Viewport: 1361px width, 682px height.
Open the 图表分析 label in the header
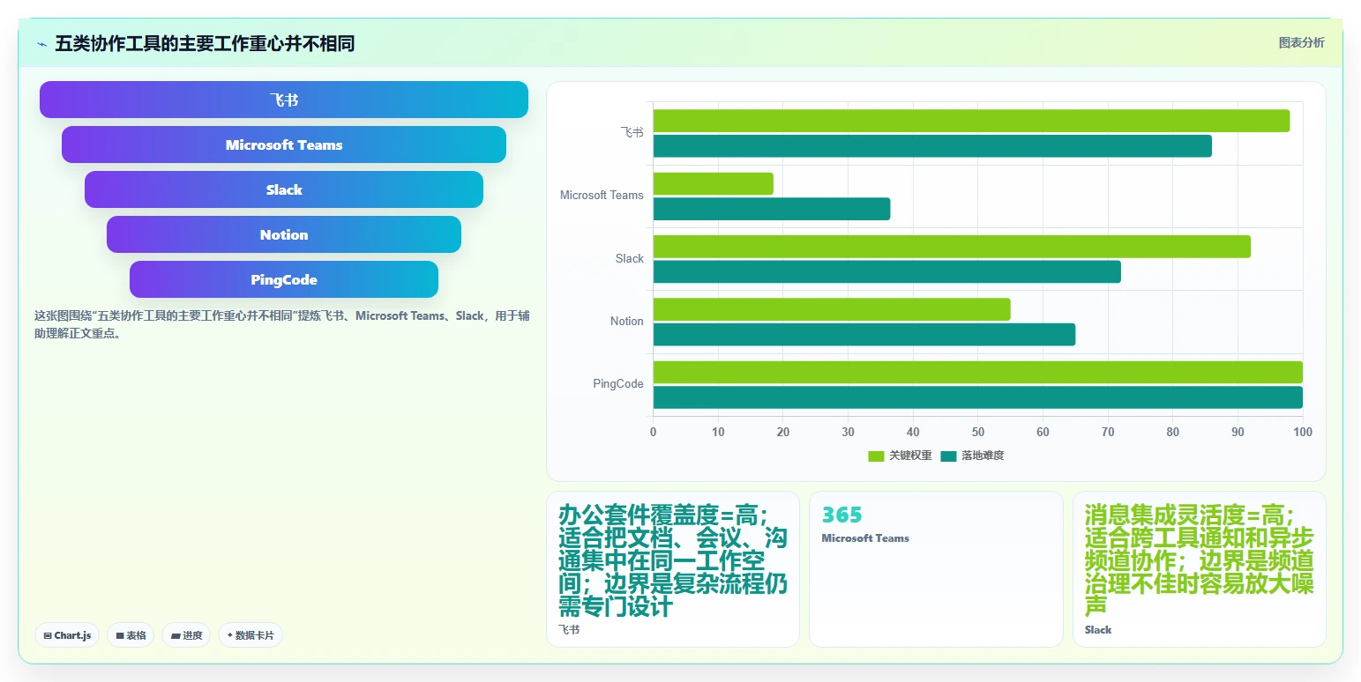click(x=1301, y=42)
